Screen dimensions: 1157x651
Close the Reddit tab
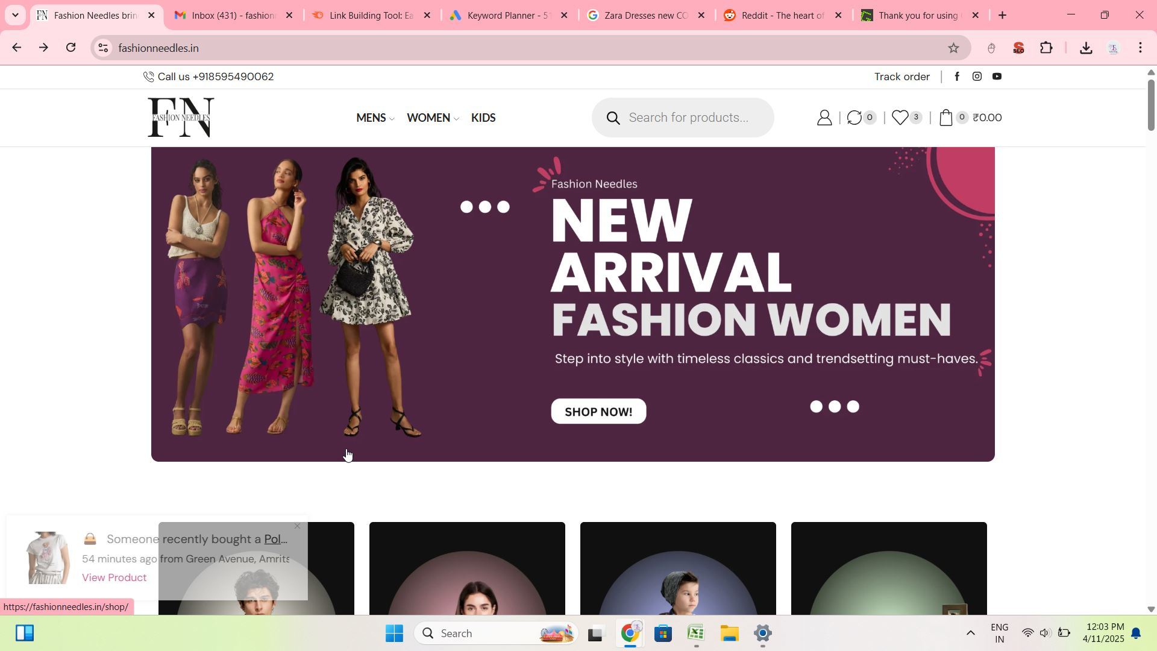click(x=838, y=15)
